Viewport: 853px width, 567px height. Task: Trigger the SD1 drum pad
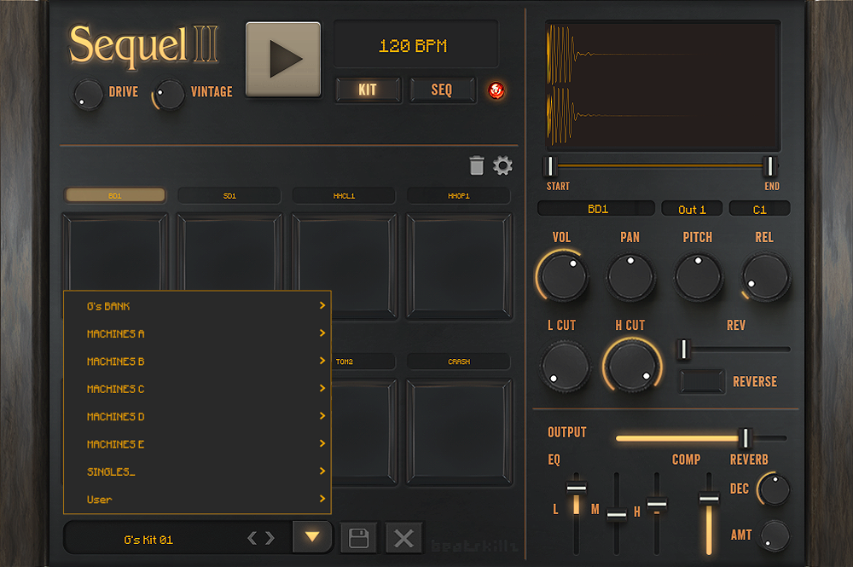point(229,252)
